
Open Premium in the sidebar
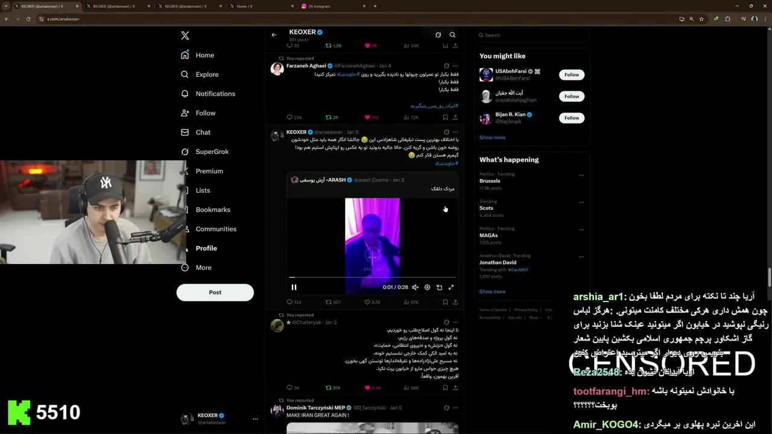click(x=209, y=171)
